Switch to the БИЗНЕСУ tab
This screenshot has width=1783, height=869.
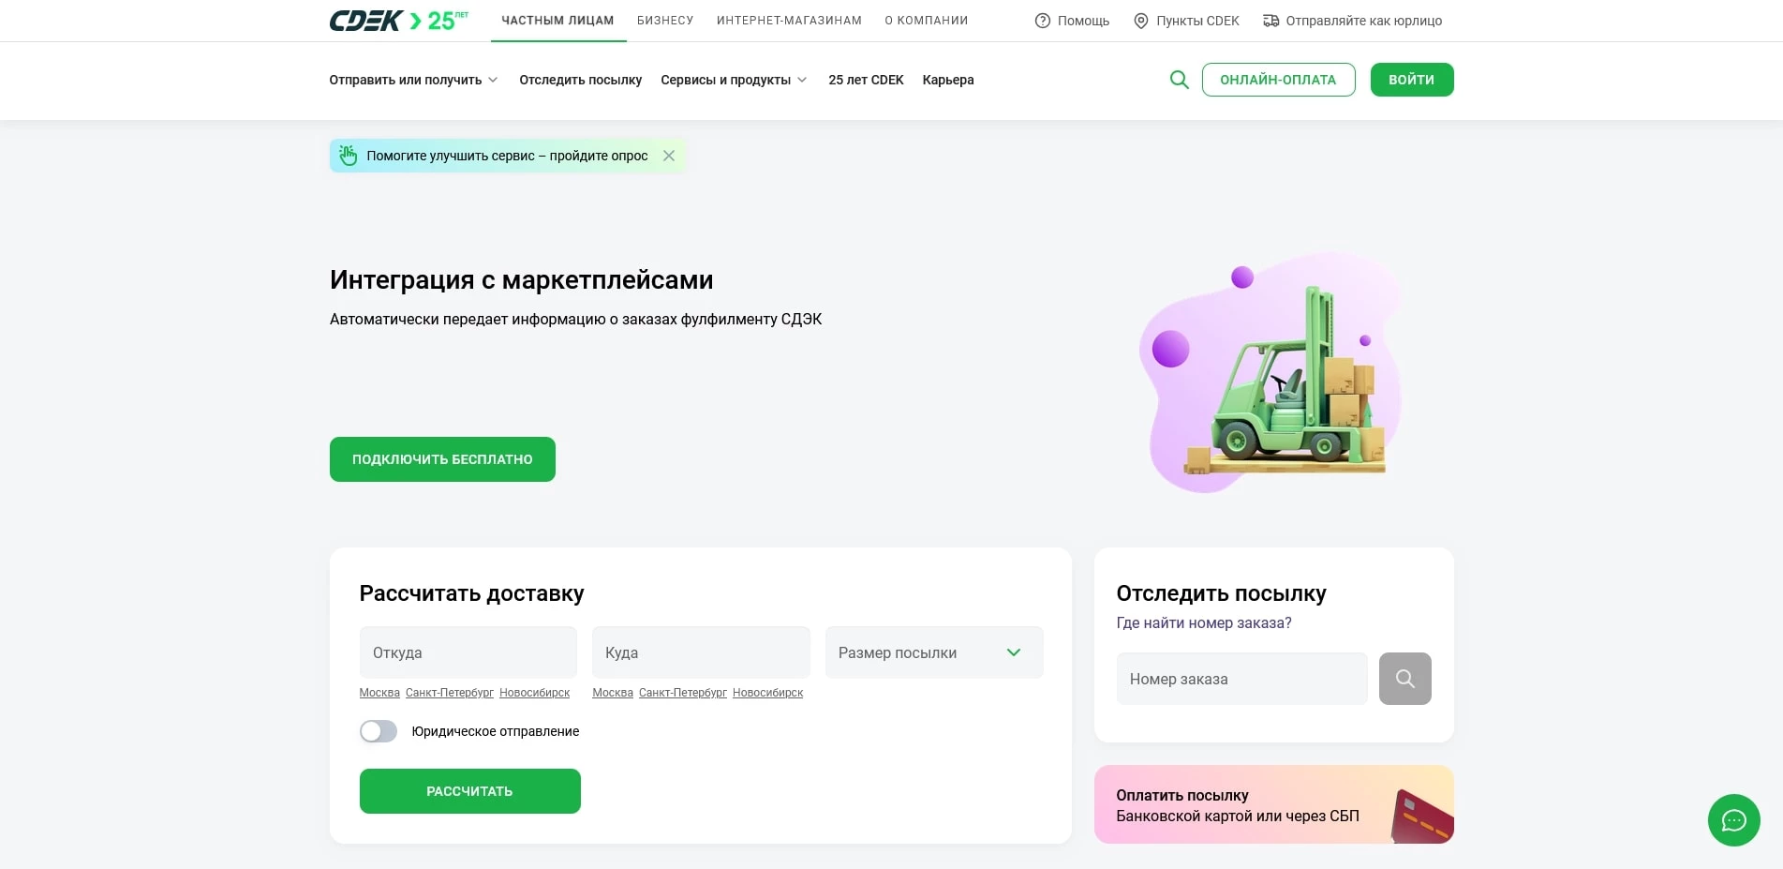tap(665, 20)
